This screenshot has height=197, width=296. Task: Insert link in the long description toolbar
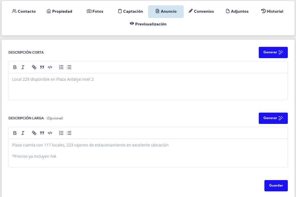pyautogui.click(x=34, y=133)
